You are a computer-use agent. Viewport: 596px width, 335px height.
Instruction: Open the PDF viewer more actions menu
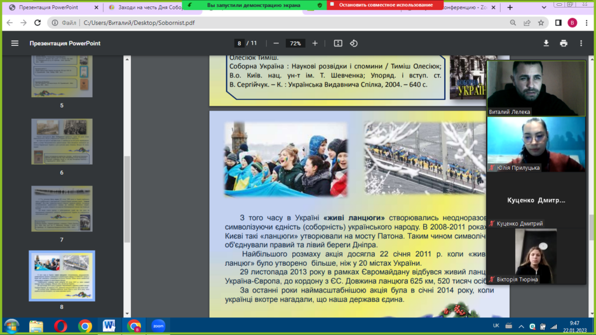click(581, 44)
